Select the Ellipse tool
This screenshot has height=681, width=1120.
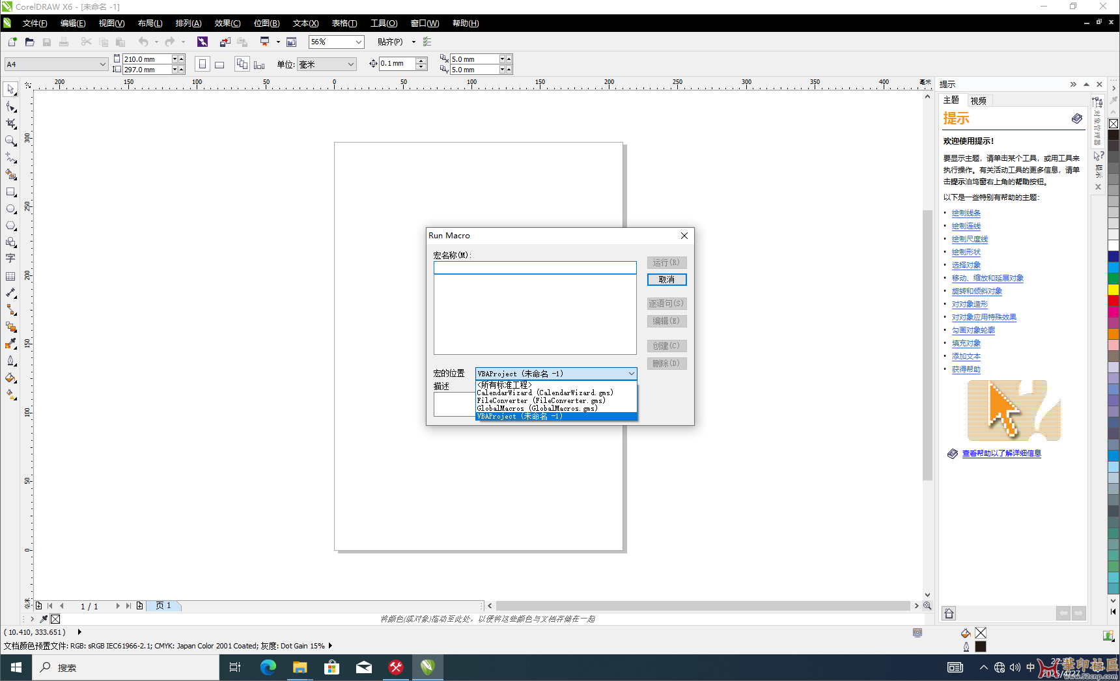coord(11,209)
